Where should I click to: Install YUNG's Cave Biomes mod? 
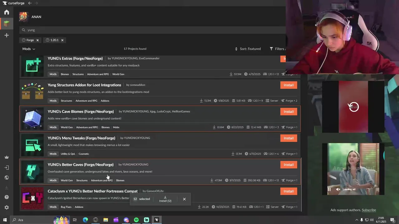(289, 111)
